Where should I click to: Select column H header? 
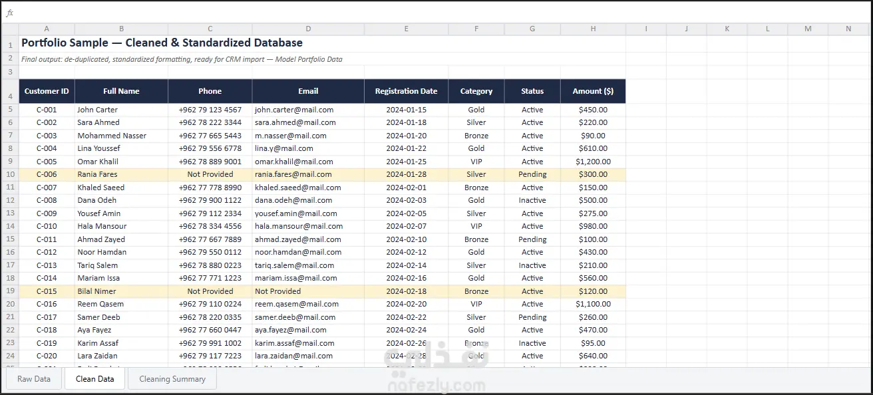(593, 29)
